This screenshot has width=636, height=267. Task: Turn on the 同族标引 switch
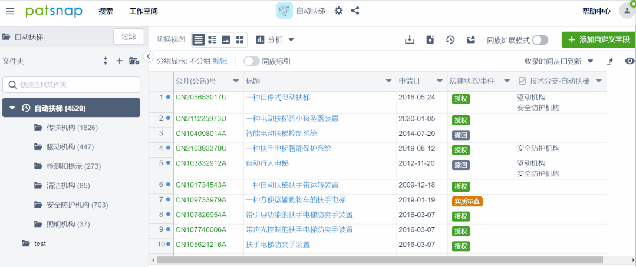252,61
